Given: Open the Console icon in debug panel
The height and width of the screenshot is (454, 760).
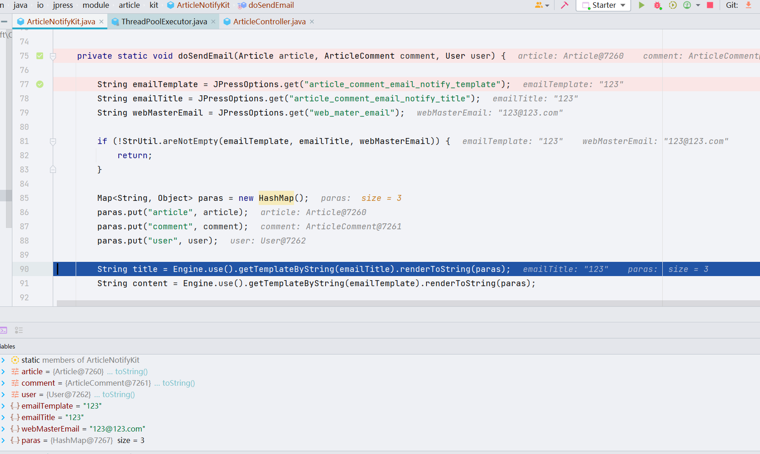Looking at the screenshot, I should (4, 330).
